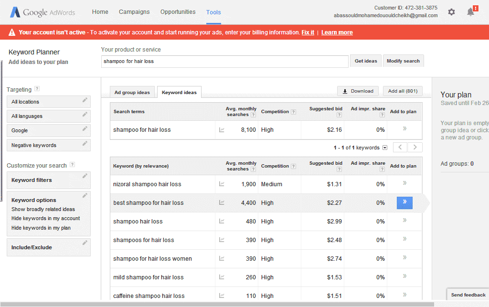Click the account email address
This screenshot has height=307, width=489.
[385, 15]
